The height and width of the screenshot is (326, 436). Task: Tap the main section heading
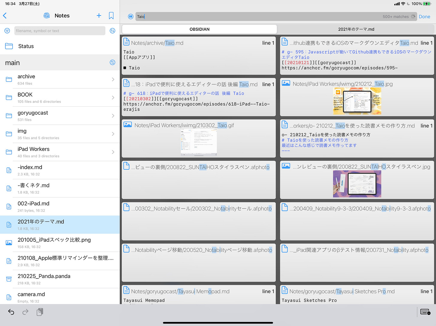[12, 63]
